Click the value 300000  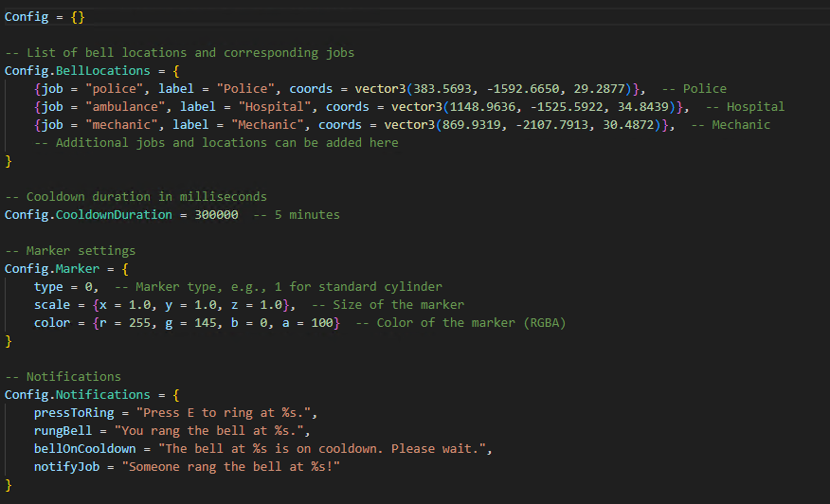click(x=216, y=215)
